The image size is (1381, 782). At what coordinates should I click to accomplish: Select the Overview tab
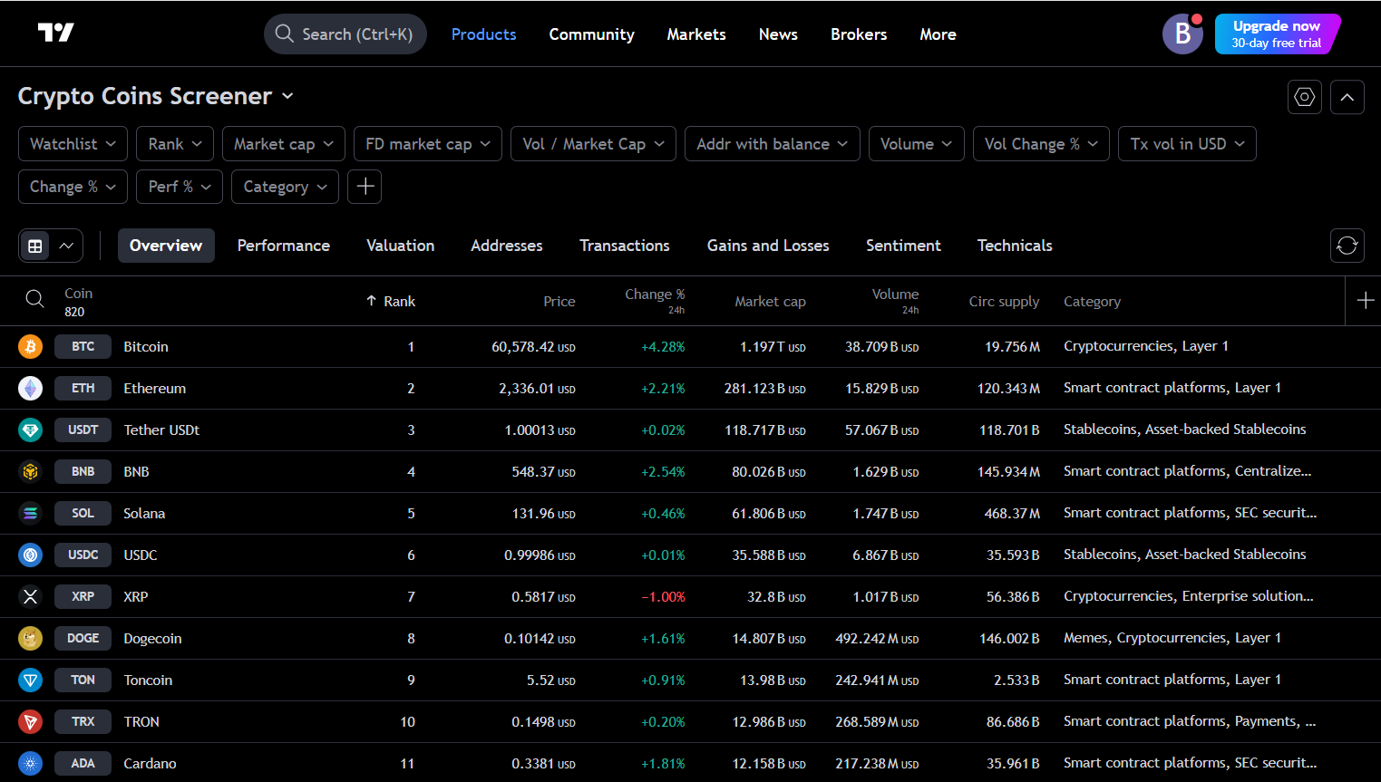tap(166, 246)
